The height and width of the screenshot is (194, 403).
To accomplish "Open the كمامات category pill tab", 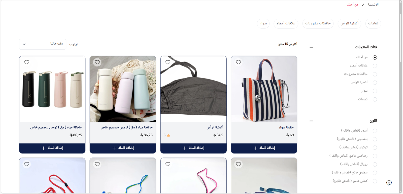I will click(373, 23).
